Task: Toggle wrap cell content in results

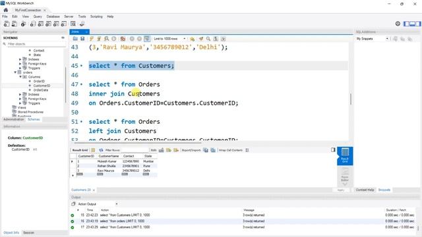Action: (x=247, y=150)
